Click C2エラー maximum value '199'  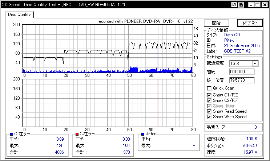tap(126, 146)
